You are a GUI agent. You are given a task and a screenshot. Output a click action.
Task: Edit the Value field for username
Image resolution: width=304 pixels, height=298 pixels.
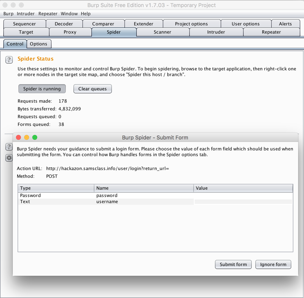pos(243,202)
